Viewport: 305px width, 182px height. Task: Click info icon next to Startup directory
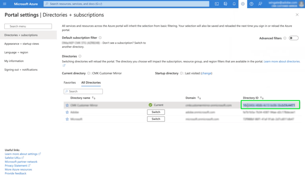[181, 73]
